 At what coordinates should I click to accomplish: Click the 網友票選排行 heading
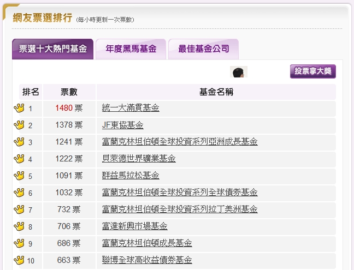point(43,18)
